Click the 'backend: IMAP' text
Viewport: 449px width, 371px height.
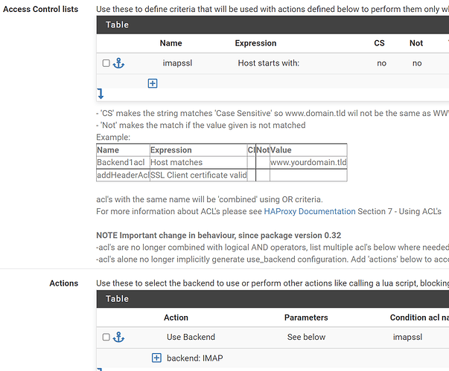(x=195, y=358)
